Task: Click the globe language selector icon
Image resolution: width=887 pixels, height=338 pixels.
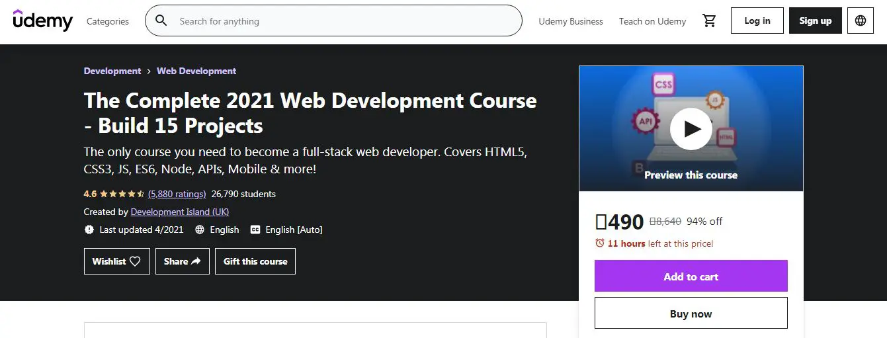Action: point(861,21)
